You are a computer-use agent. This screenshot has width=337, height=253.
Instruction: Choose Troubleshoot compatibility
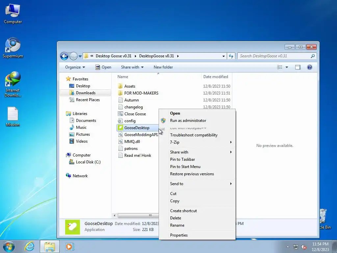tap(197, 135)
